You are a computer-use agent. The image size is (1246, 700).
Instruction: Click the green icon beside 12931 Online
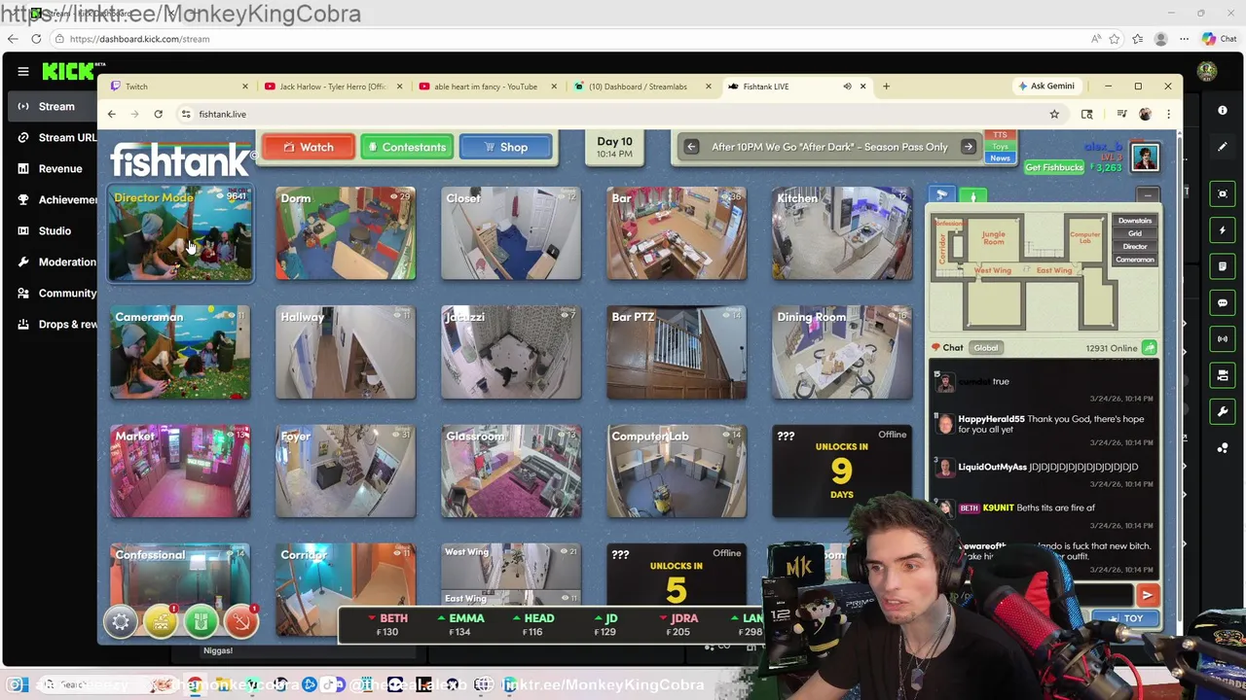point(1150,348)
